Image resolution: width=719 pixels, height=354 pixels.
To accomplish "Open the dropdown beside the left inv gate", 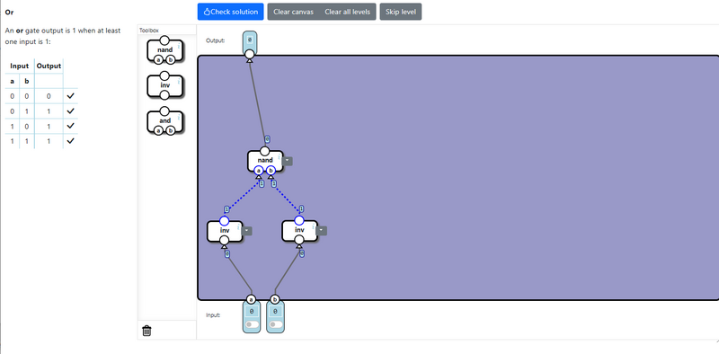I will click(247, 231).
